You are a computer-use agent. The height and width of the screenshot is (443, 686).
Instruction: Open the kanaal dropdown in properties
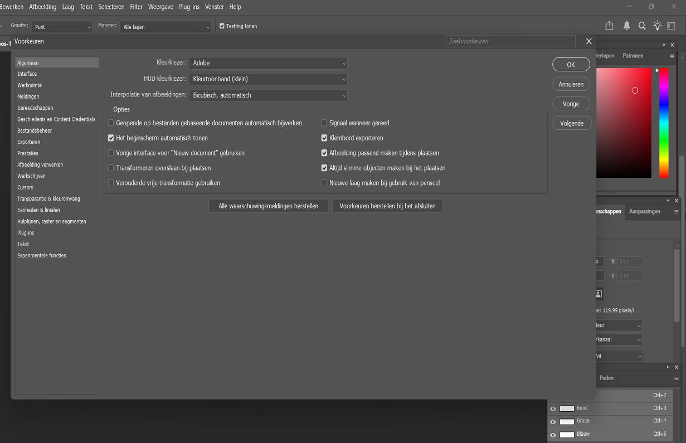coord(619,339)
